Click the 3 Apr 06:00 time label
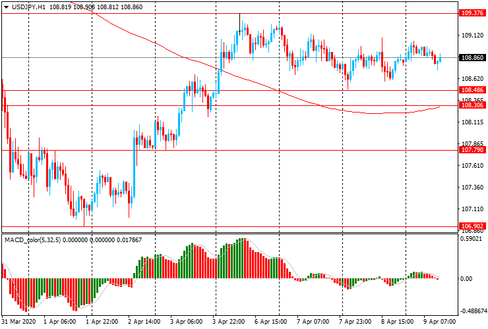This screenshot has height=329, width=488. click(x=187, y=322)
